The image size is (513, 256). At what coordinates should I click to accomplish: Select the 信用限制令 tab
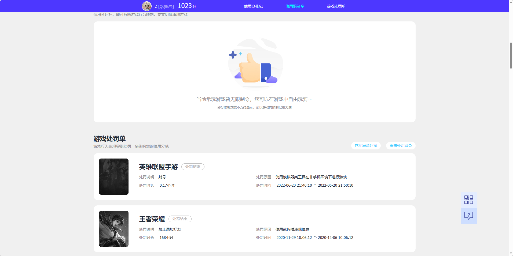pyautogui.click(x=295, y=6)
